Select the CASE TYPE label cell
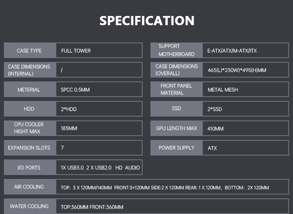This screenshot has width=293, height=214. (29, 51)
